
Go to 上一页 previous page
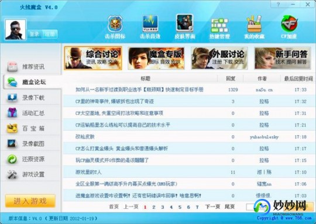(x=131, y=206)
